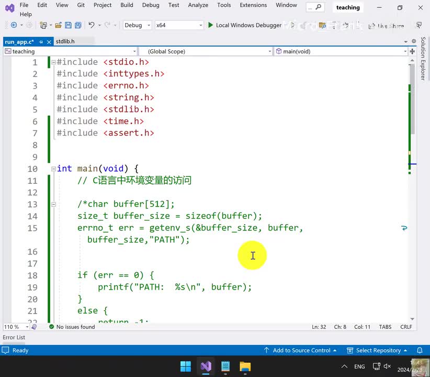Open a file with the folder icon
Image resolution: width=430 pixels, height=377 pixels.
point(58,25)
